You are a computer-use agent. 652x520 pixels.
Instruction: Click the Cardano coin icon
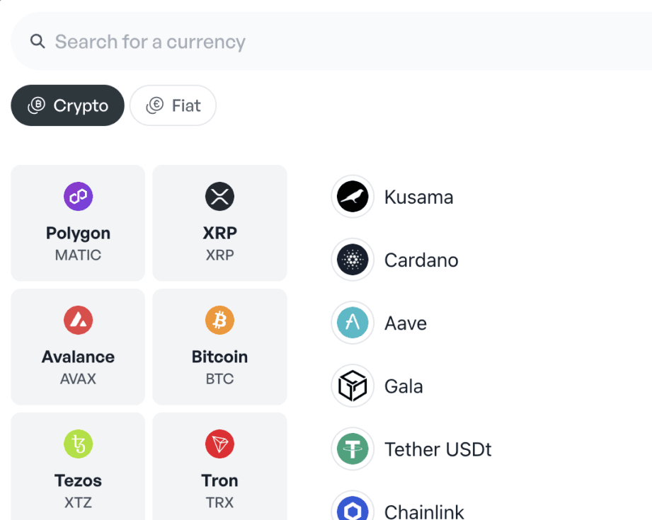352,259
